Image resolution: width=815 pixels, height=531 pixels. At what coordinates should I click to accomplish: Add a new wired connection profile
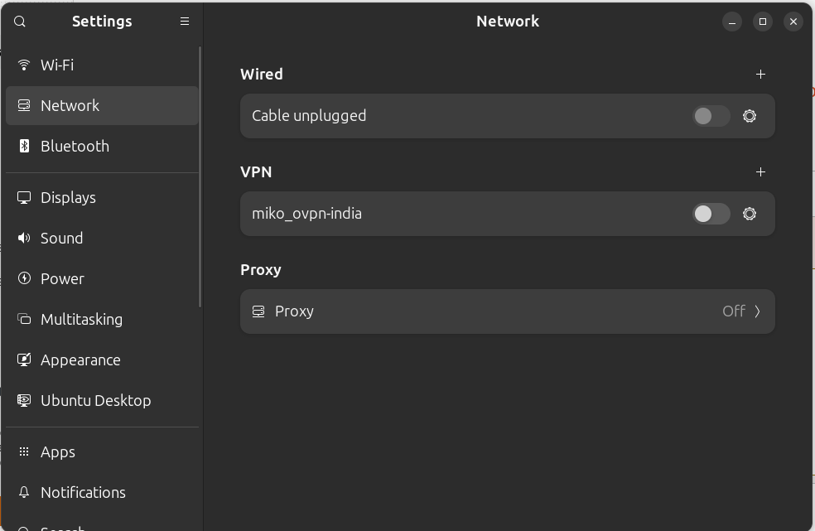tap(760, 75)
